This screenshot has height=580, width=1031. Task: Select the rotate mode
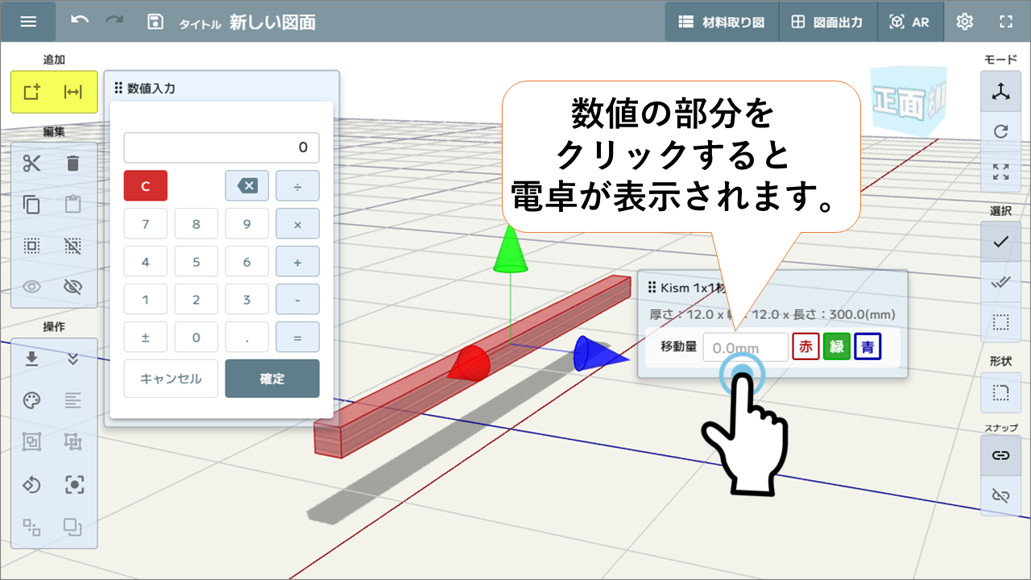pyautogui.click(x=1001, y=131)
